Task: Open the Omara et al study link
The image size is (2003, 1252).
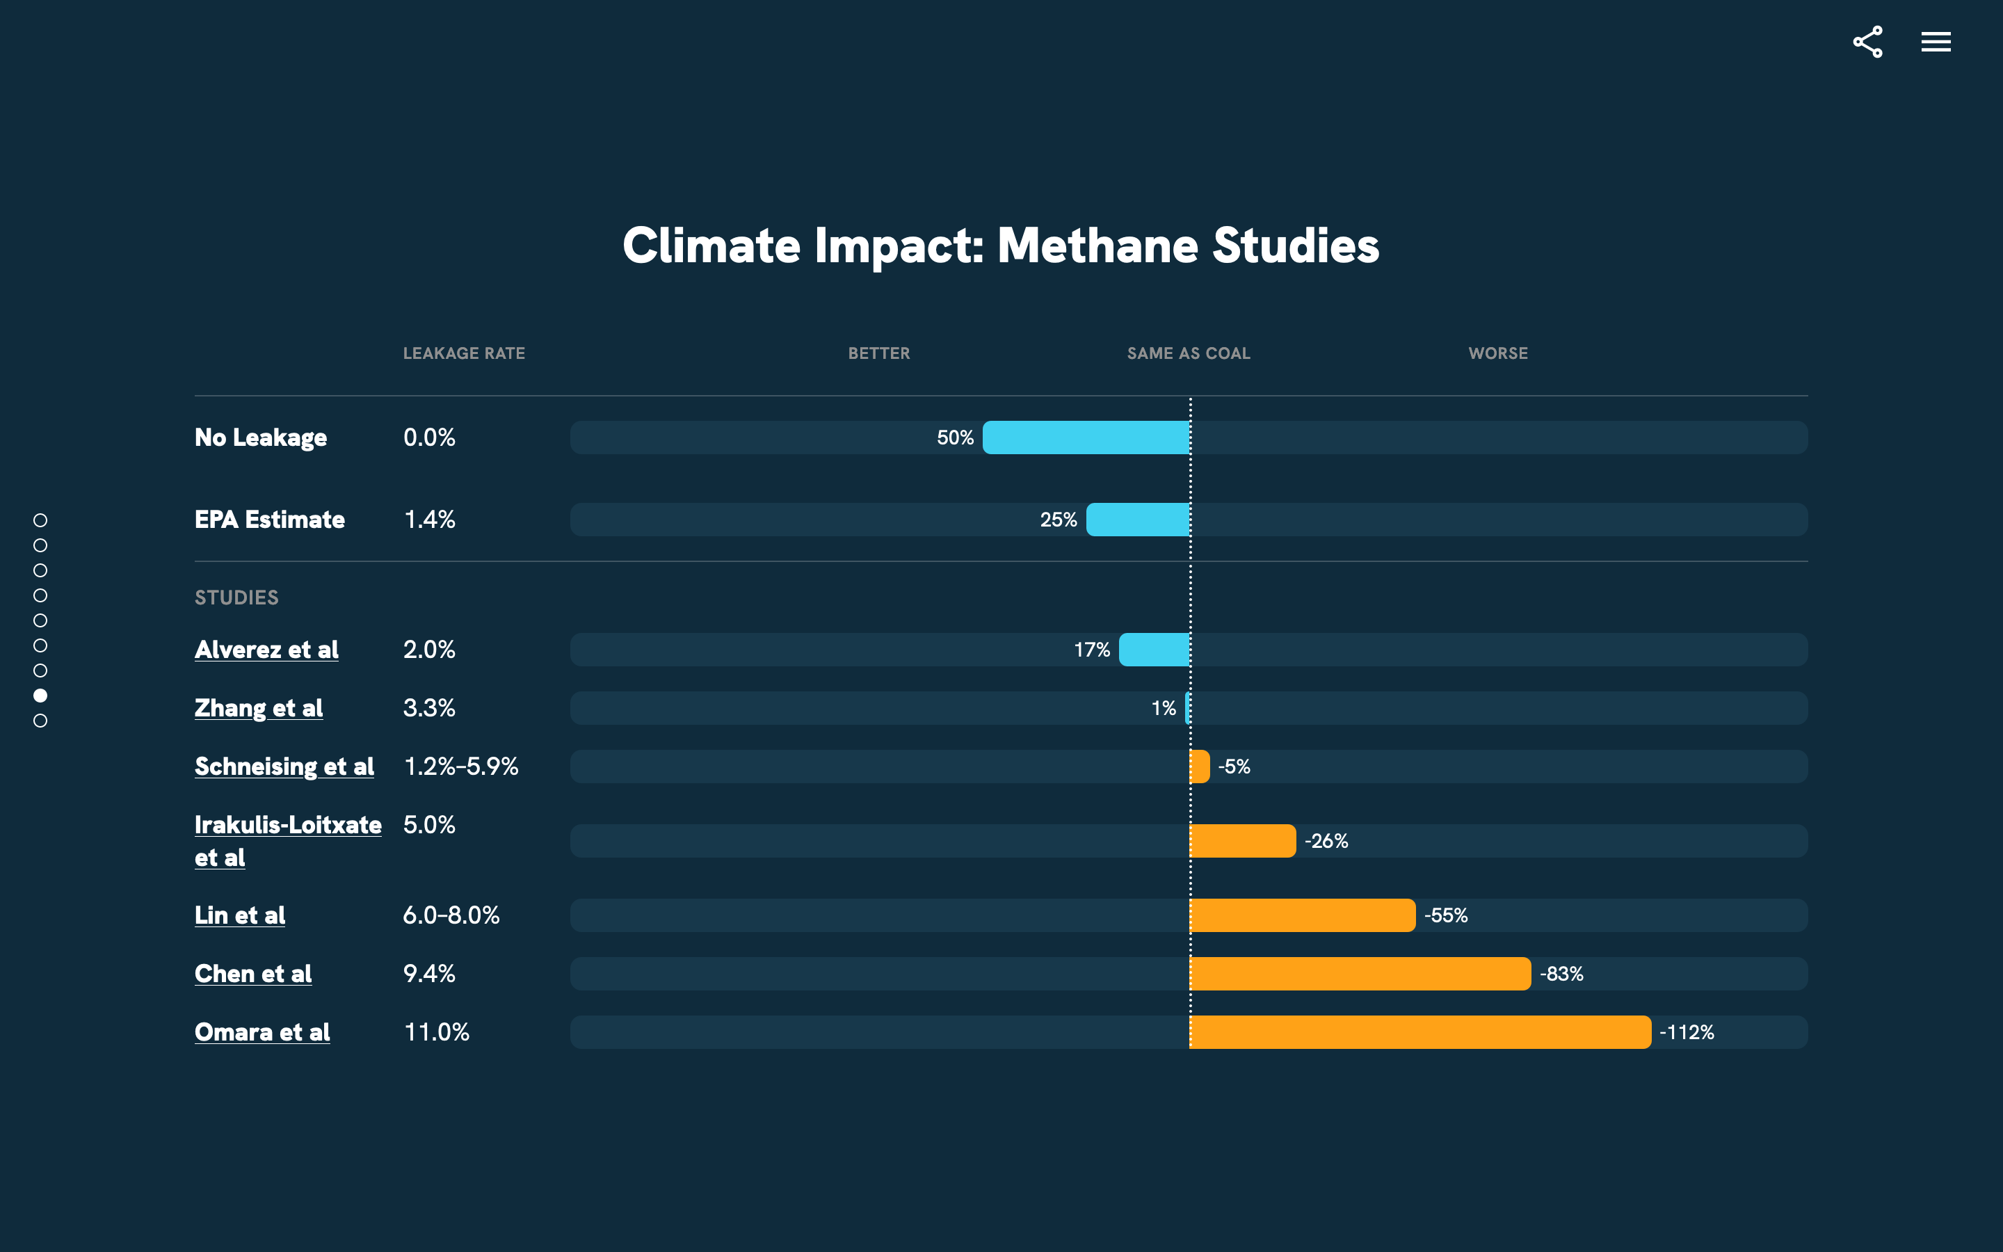Action: (262, 1032)
